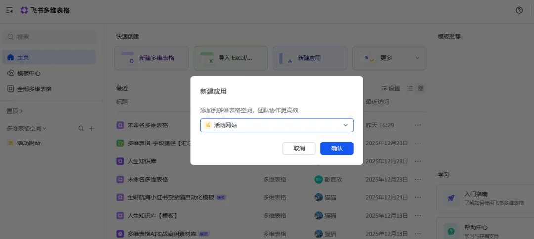This screenshot has height=239, width=534.
Task: Open the 入门指南 learning card
Action: click(485, 198)
